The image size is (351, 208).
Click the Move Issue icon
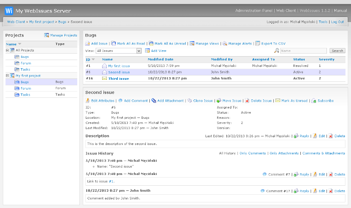219,101
